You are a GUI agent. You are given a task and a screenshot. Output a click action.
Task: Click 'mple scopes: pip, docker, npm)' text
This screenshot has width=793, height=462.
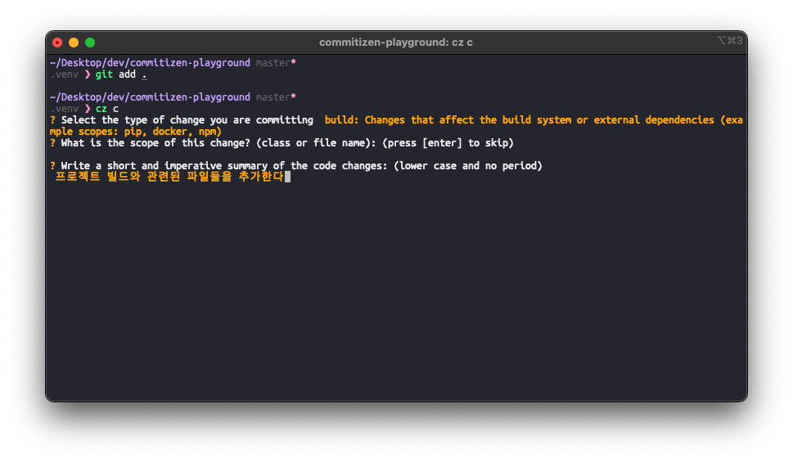[x=136, y=132]
